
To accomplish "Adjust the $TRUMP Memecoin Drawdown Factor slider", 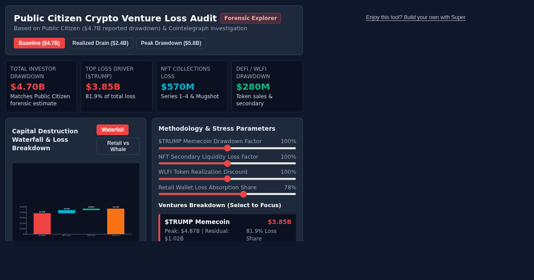I will pyautogui.click(x=227, y=148).
